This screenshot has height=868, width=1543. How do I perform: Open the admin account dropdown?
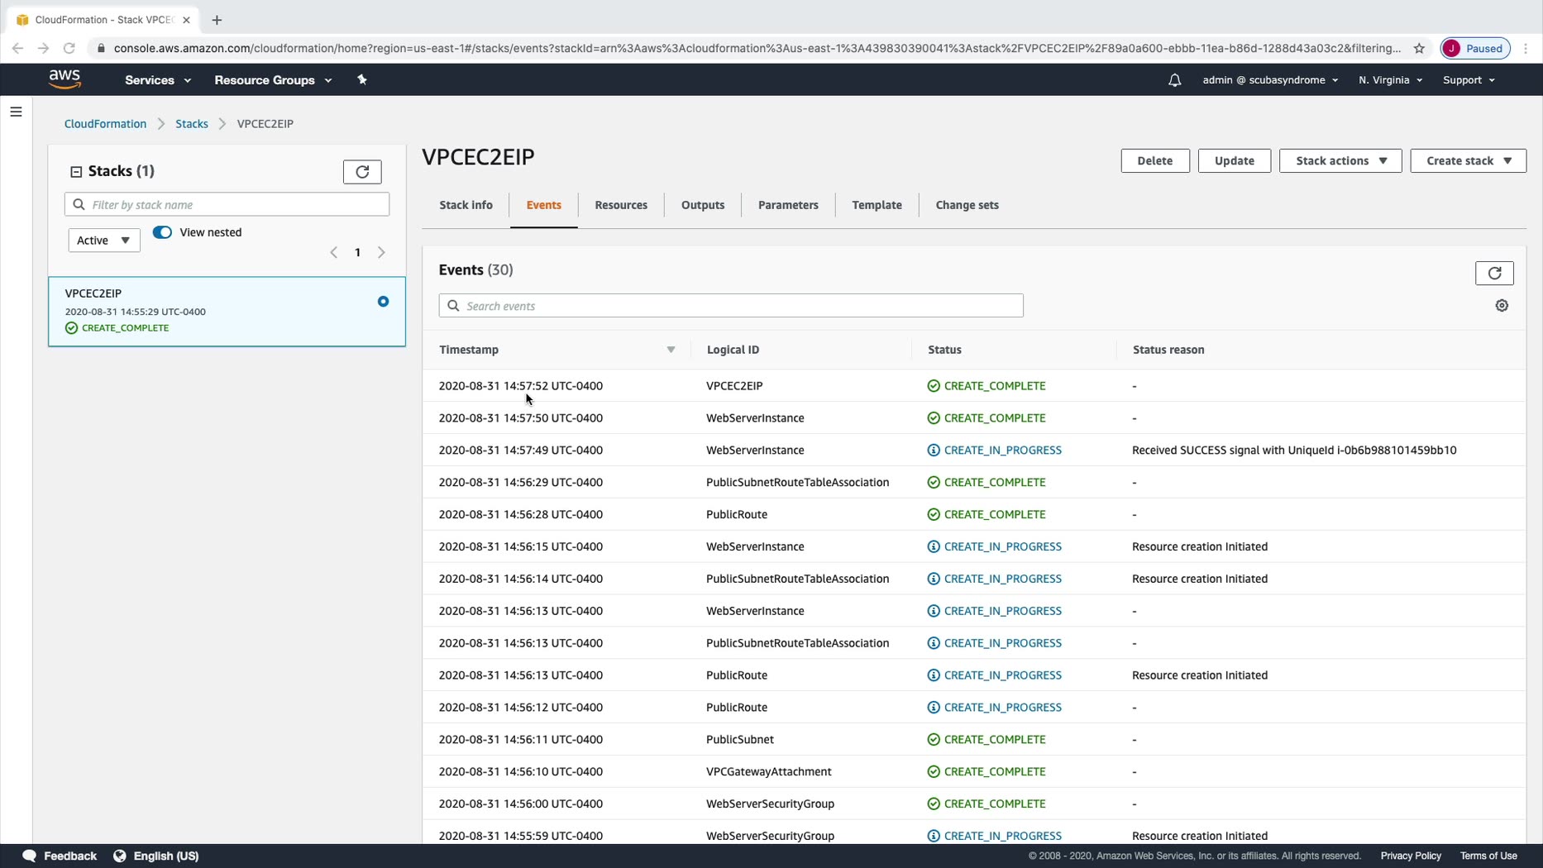1270,80
